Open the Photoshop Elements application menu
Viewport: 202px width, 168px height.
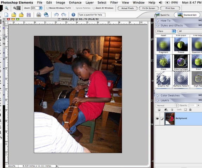(x=17, y=2)
